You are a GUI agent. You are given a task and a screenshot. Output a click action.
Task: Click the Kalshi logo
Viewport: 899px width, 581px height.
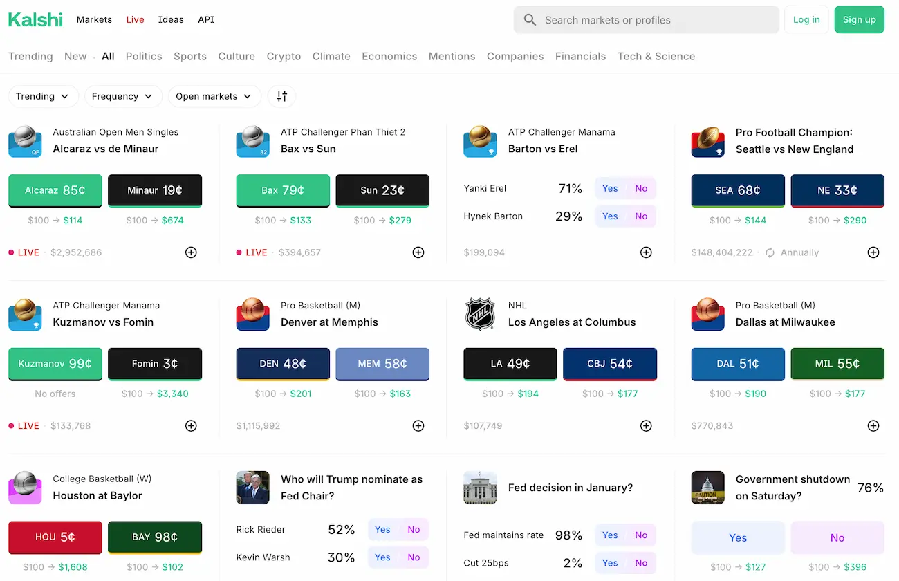click(x=35, y=19)
